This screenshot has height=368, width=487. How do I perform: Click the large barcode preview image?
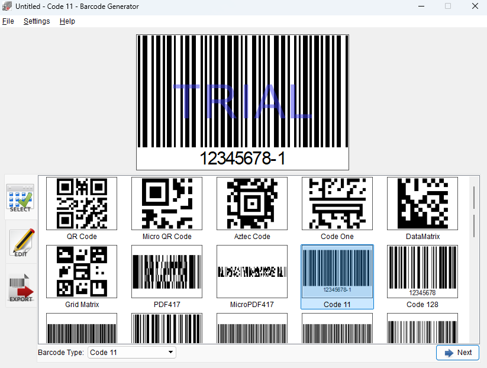click(x=243, y=102)
